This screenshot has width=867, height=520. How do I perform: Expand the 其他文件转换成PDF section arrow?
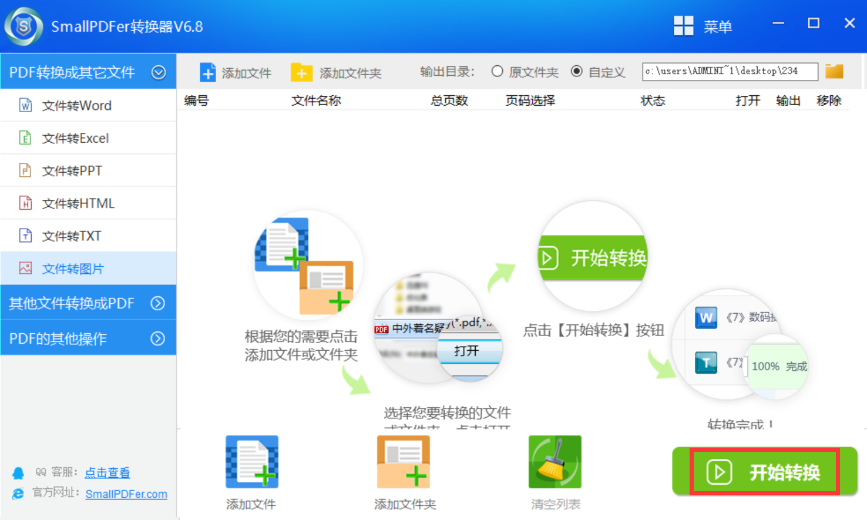click(158, 303)
